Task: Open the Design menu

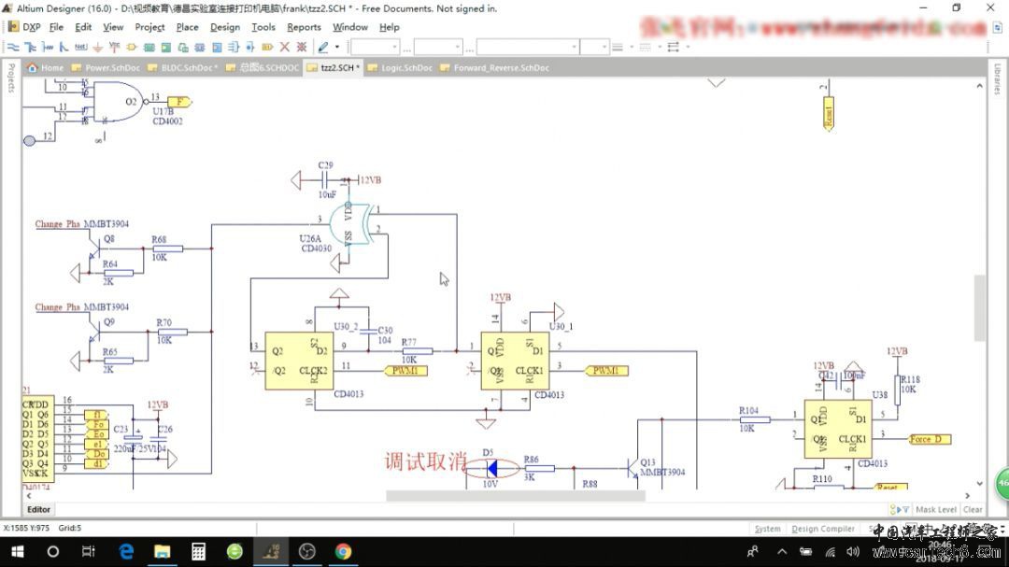Action: coord(225,27)
